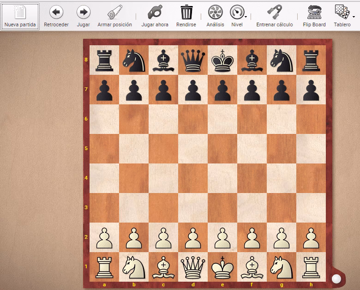Click the empty d4 square
This screenshot has width=360, height=290.
(x=193, y=178)
